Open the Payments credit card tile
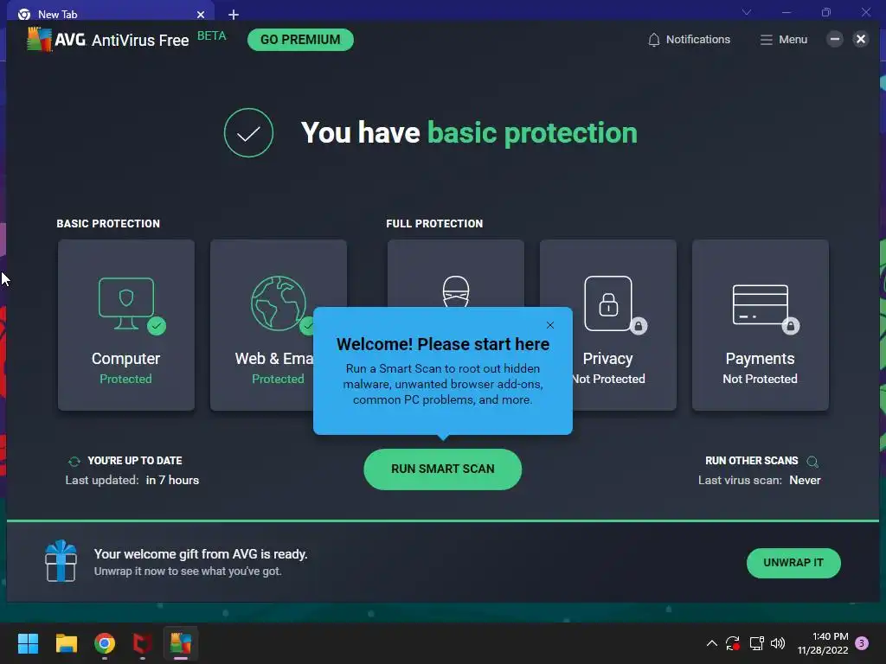Image resolution: width=886 pixels, height=664 pixels. click(x=761, y=325)
